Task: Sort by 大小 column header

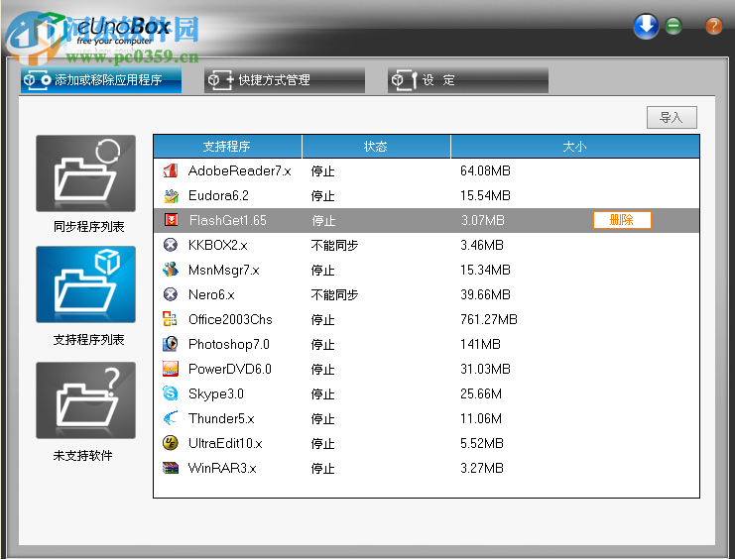Action: click(x=574, y=147)
